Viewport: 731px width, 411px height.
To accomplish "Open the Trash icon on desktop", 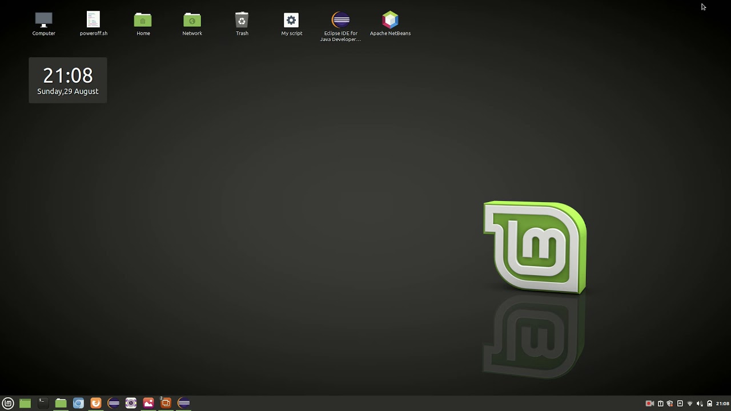I will (242, 25).
